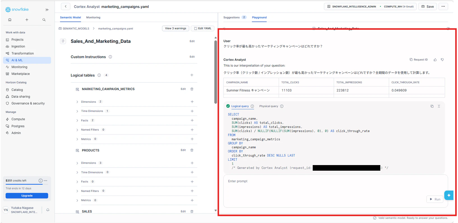Copy the Request ID
This screenshot has height=223, width=458.
tap(419, 60)
